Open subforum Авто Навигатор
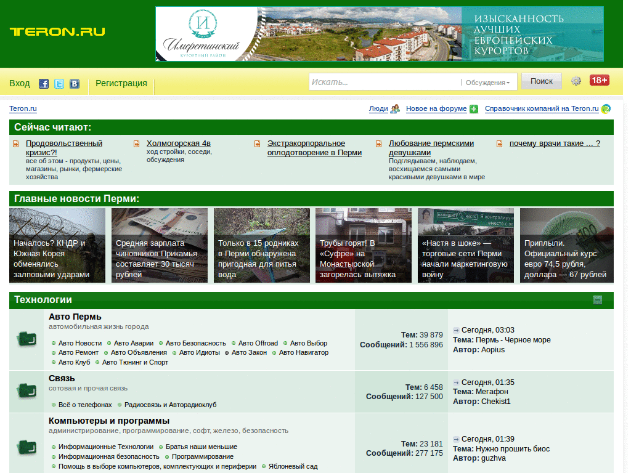Viewport: 631px width, 473px height. (304, 353)
